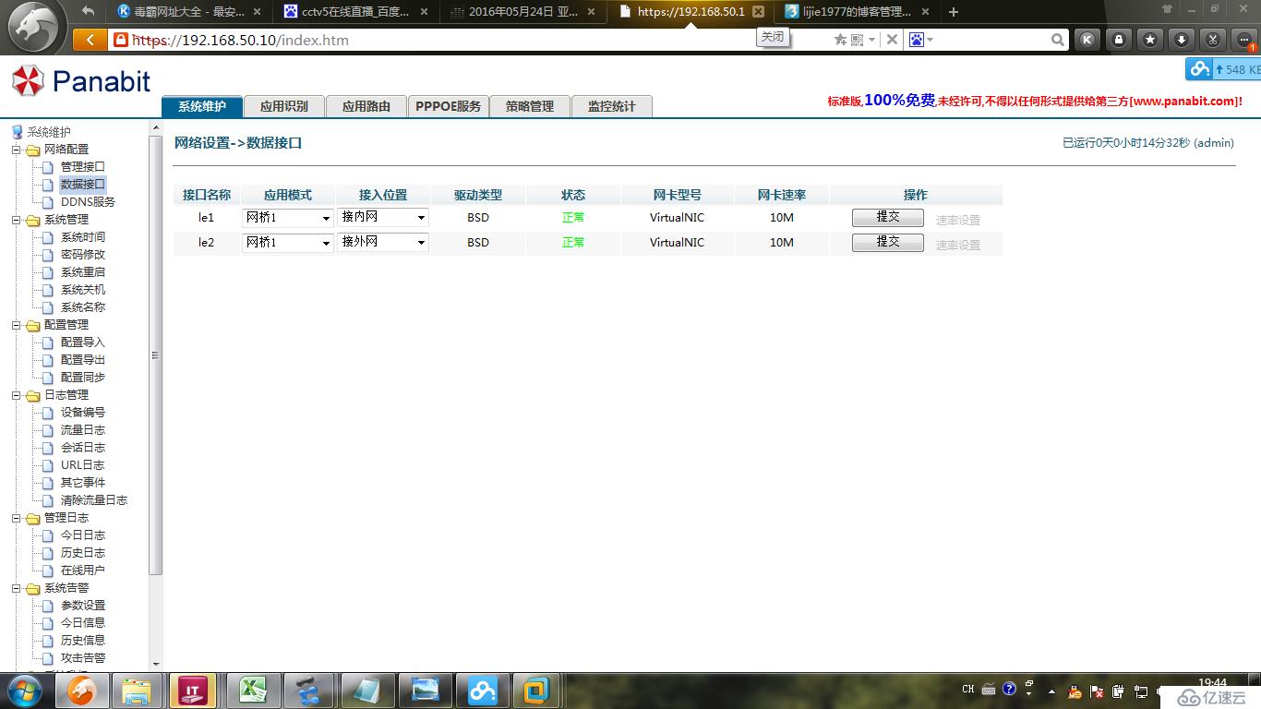Image resolution: width=1261 pixels, height=709 pixels.
Task: Switch to the 策略管理 tab
Action: (529, 106)
